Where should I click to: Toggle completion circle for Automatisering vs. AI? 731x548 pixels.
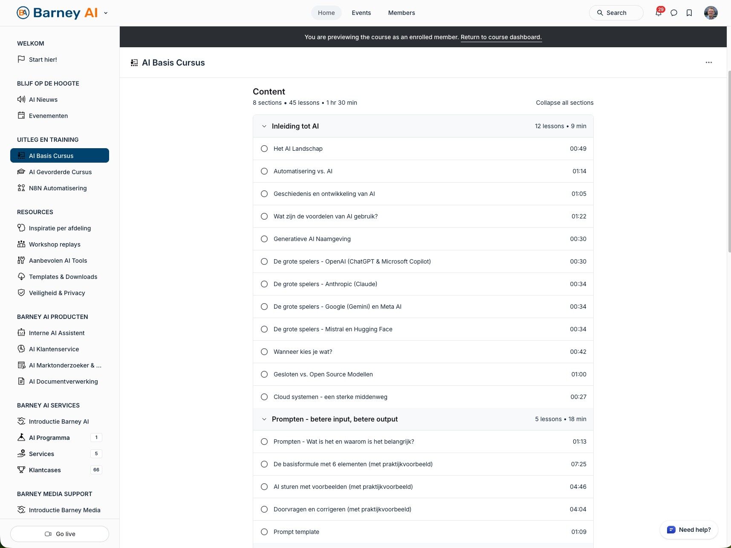tap(264, 171)
